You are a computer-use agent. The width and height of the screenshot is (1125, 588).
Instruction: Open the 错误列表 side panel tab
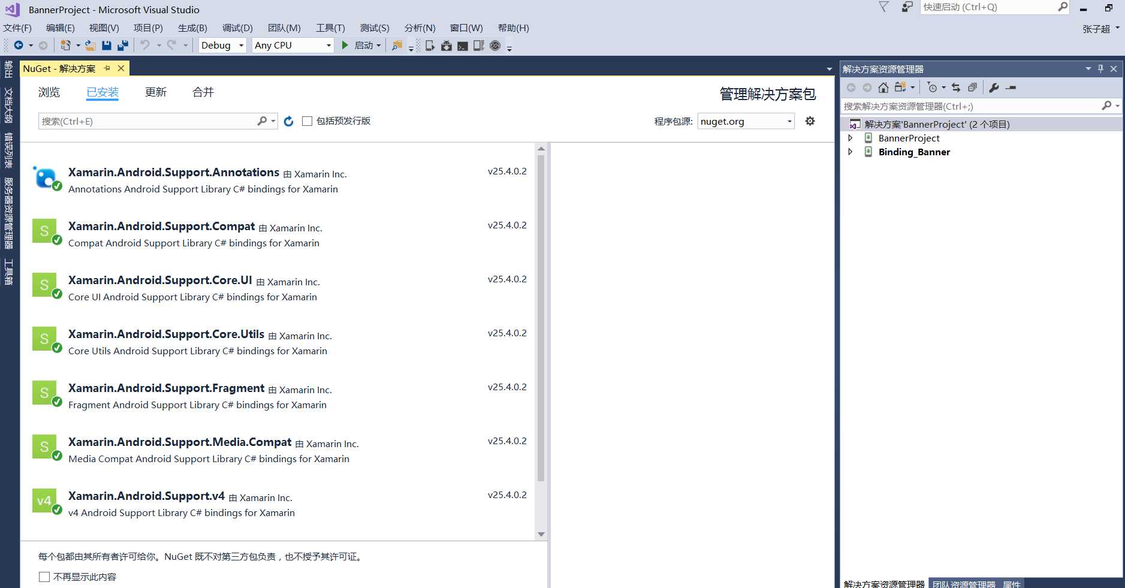pyautogui.click(x=8, y=150)
